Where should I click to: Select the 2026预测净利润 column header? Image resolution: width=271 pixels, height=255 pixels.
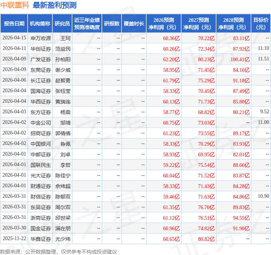pyautogui.click(x=163, y=24)
